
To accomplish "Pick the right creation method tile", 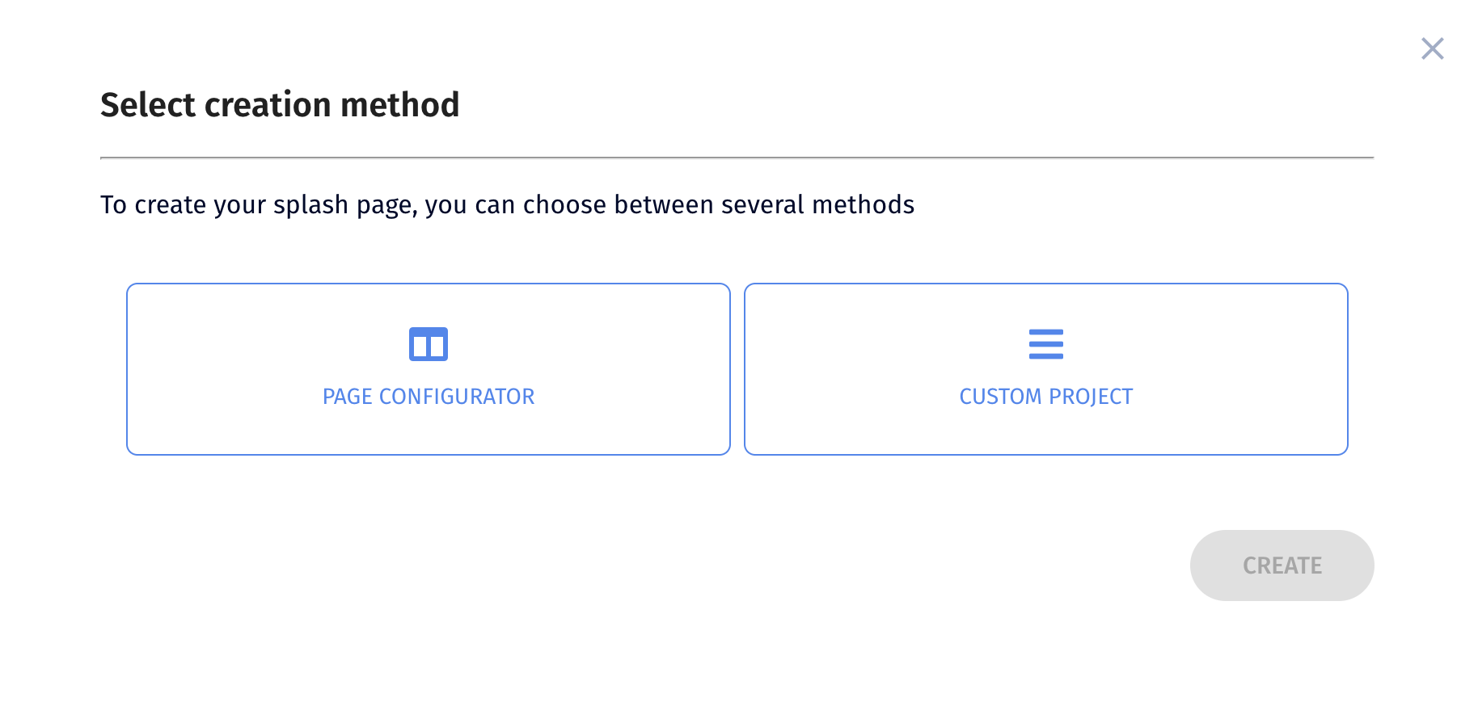I will [1046, 369].
